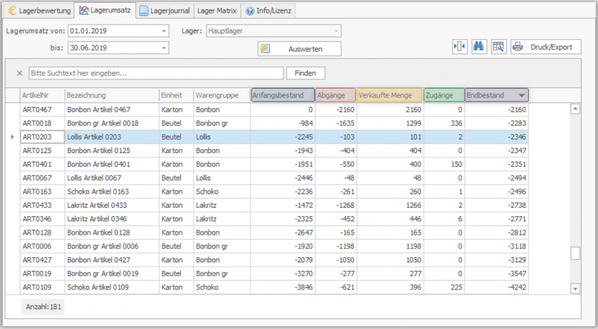Select the ART0427 cell
Viewport: 598px width, 329px height.
coord(43,260)
